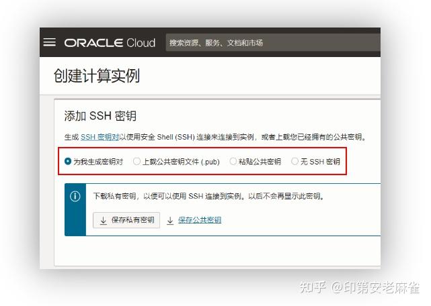Click 保存公共密钥 download link
The height and width of the screenshot is (306, 431).
(x=200, y=220)
